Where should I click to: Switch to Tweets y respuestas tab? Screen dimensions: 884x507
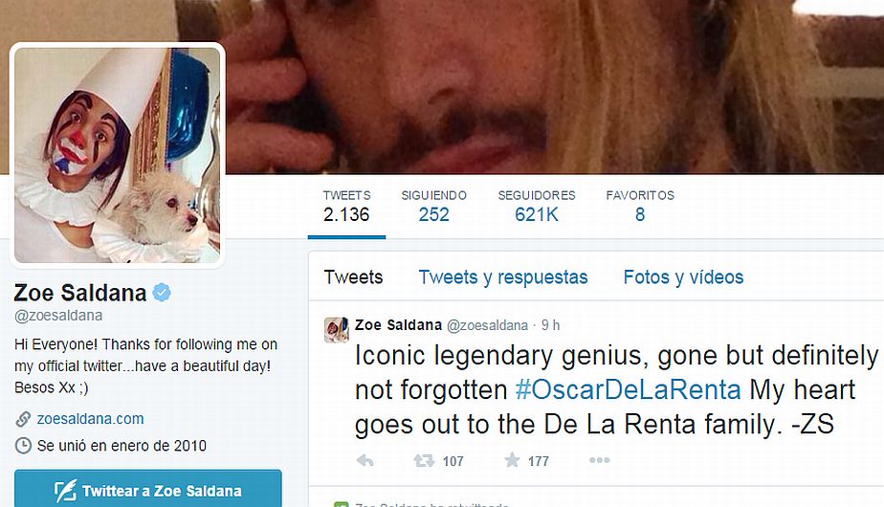coord(503,276)
